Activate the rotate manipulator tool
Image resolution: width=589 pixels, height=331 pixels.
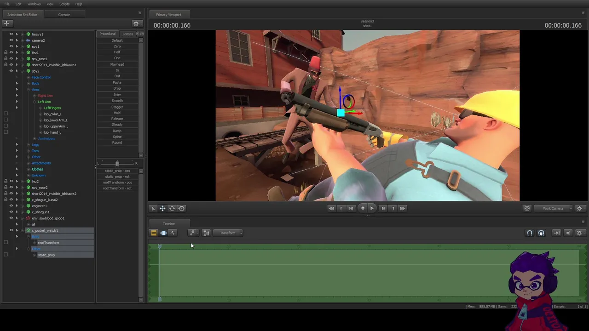point(172,208)
